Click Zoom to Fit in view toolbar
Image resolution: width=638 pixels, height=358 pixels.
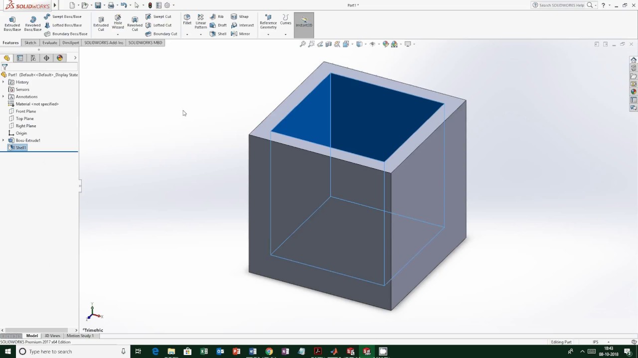[x=303, y=44]
